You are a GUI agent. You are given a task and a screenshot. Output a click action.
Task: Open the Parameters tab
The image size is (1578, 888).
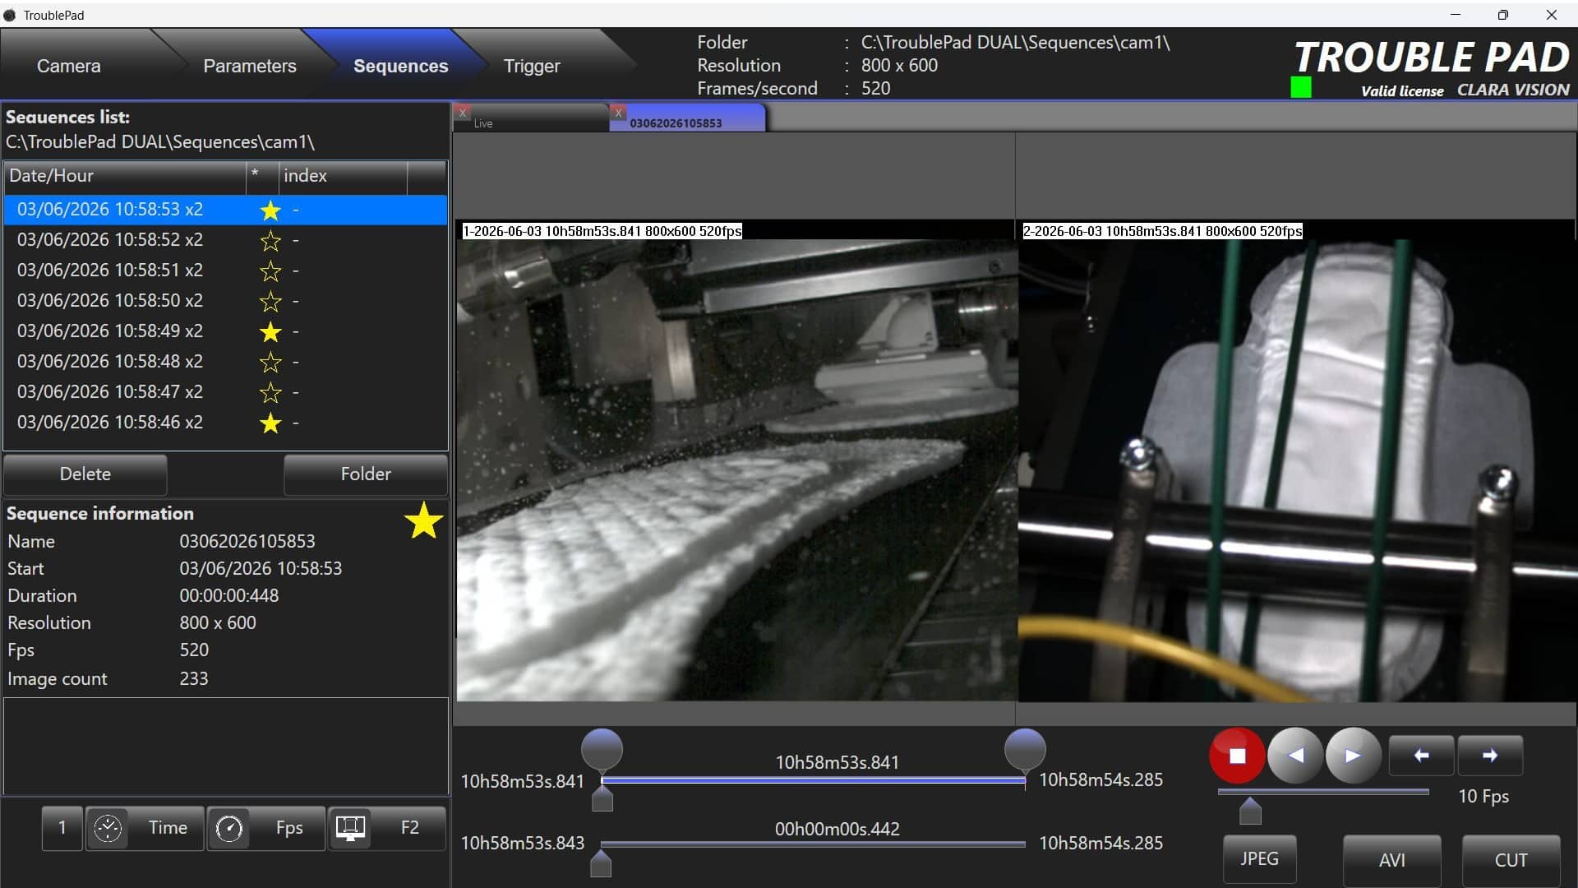click(250, 66)
